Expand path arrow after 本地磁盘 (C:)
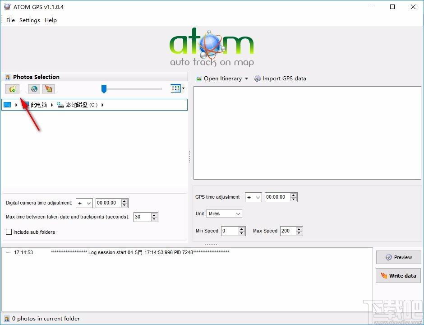 click(102, 105)
